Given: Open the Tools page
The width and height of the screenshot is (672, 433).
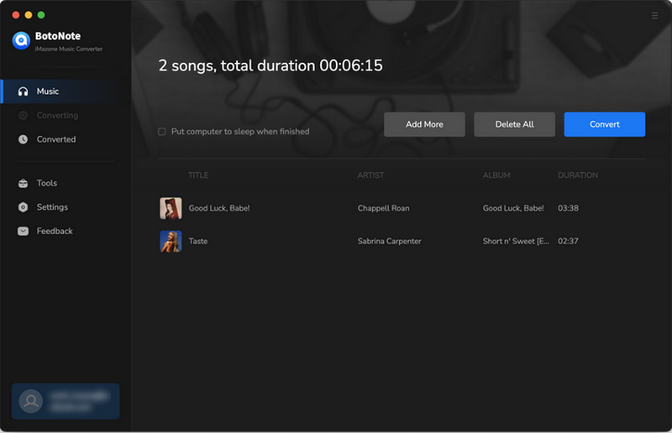Looking at the screenshot, I should (x=66, y=183).
